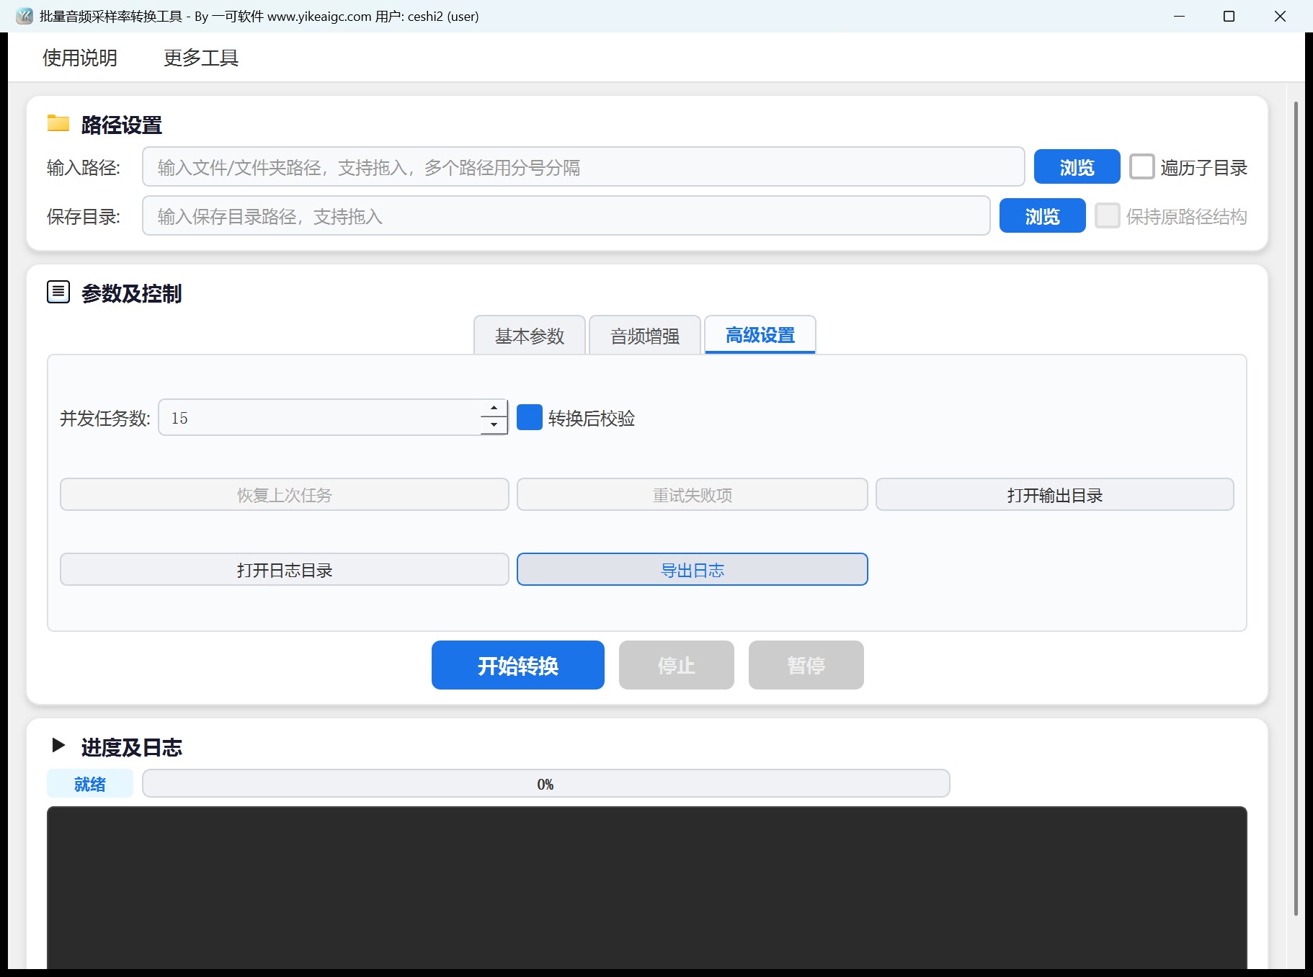The image size is (1313, 977).
Task: Focus the 保存目录 text field
Action: (x=566, y=215)
